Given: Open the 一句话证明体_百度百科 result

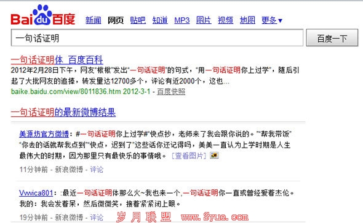Looking at the screenshot, I should 57,60.
